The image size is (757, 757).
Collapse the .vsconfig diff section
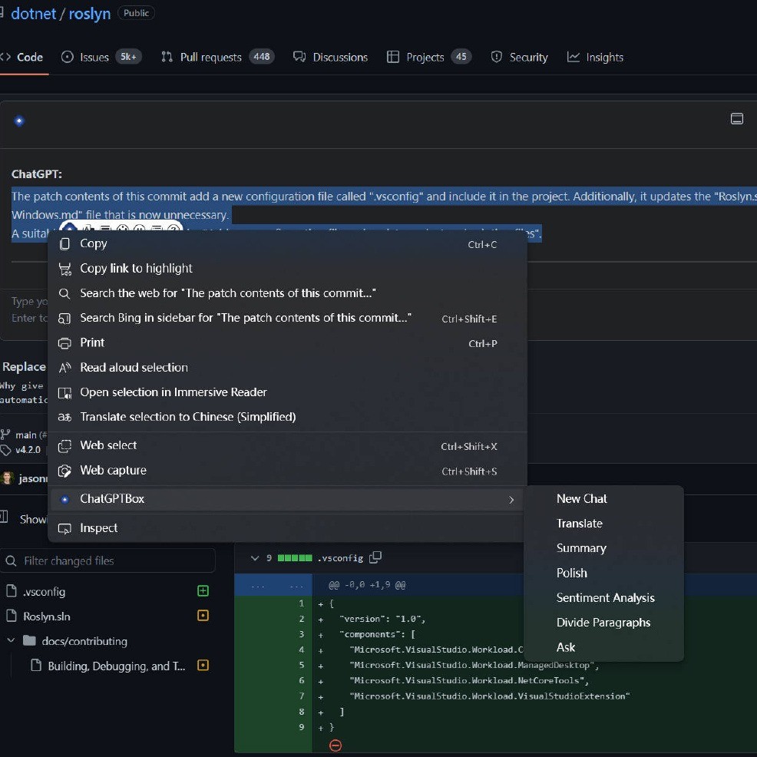pos(255,558)
